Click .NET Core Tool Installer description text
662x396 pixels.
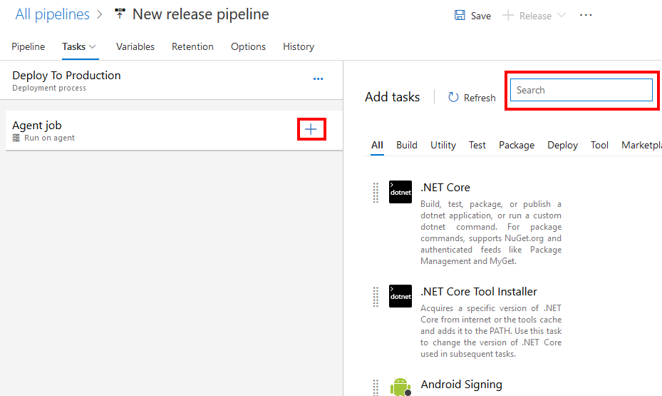click(491, 331)
